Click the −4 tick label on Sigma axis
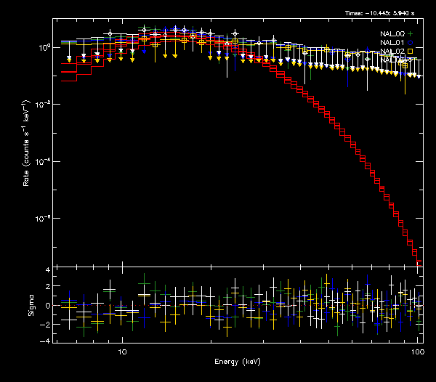436x382 pixels. tap(46, 341)
